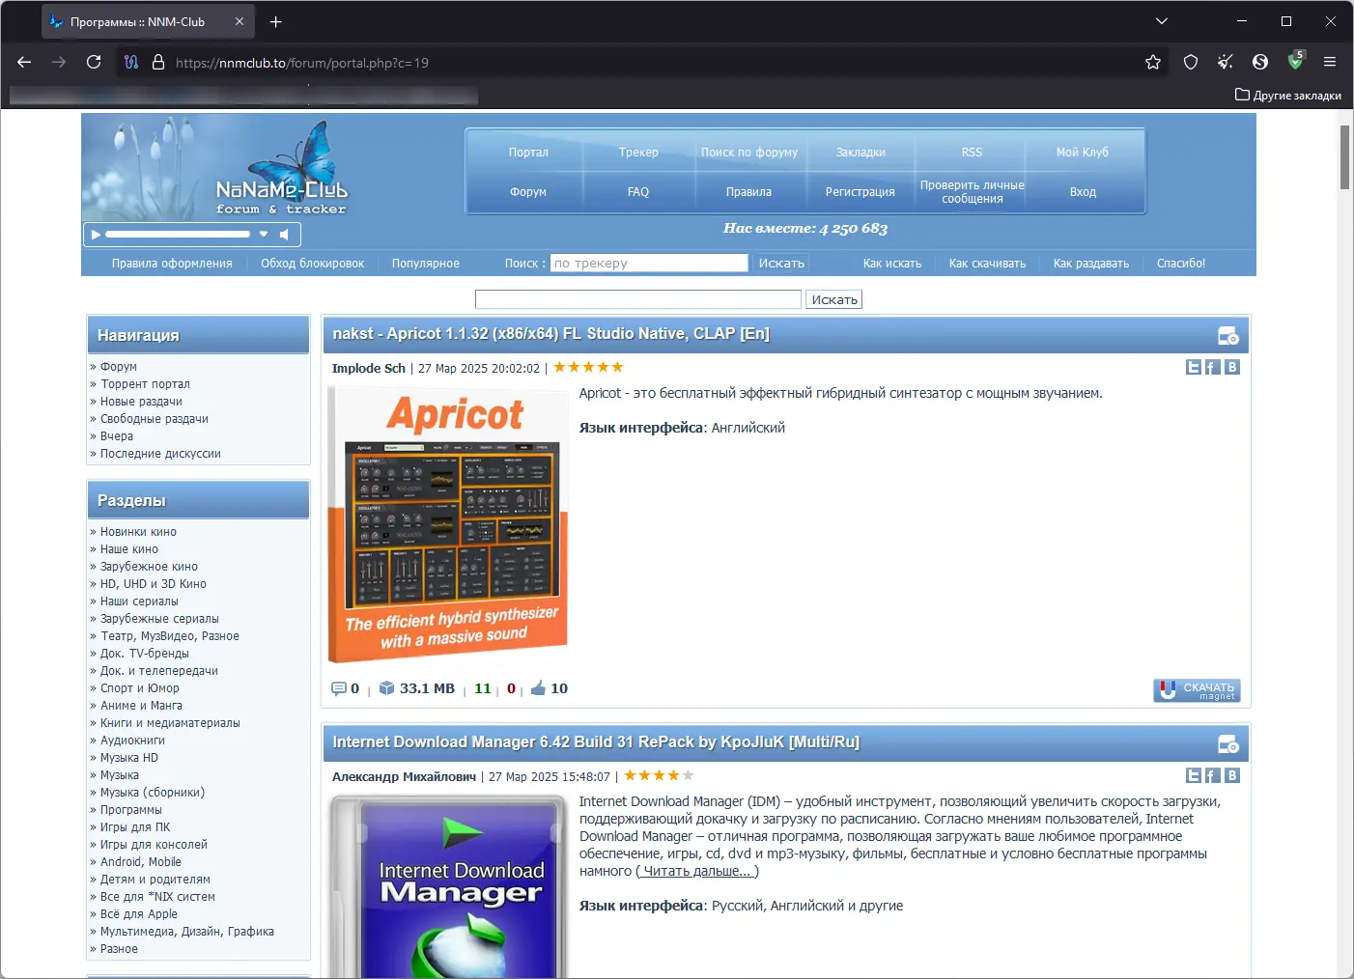Image resolution: width=1354 pixels, height=979 pixels.
Task: Mute the header audio player speaker
Action: coord(284,235)
